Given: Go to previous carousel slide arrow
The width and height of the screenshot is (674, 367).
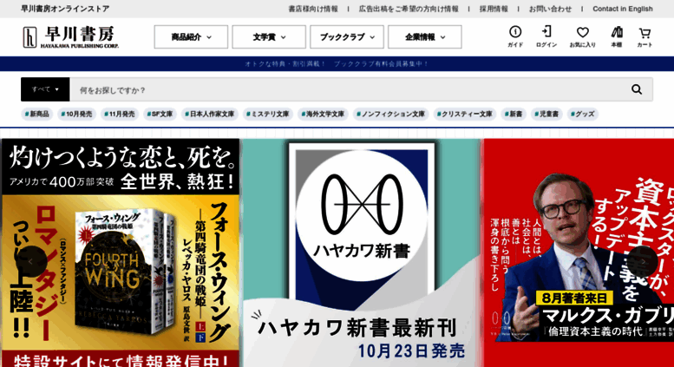Looking at the screenshot, I should point(30,261).
